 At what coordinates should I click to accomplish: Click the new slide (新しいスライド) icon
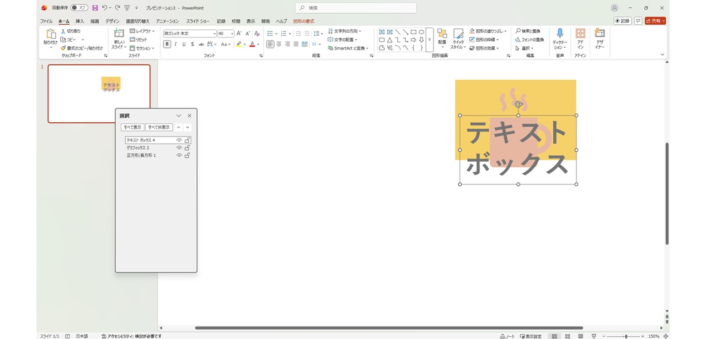point(119,34)
